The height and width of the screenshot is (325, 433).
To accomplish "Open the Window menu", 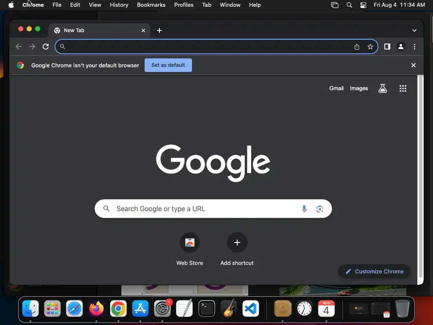I will [230, 5].
